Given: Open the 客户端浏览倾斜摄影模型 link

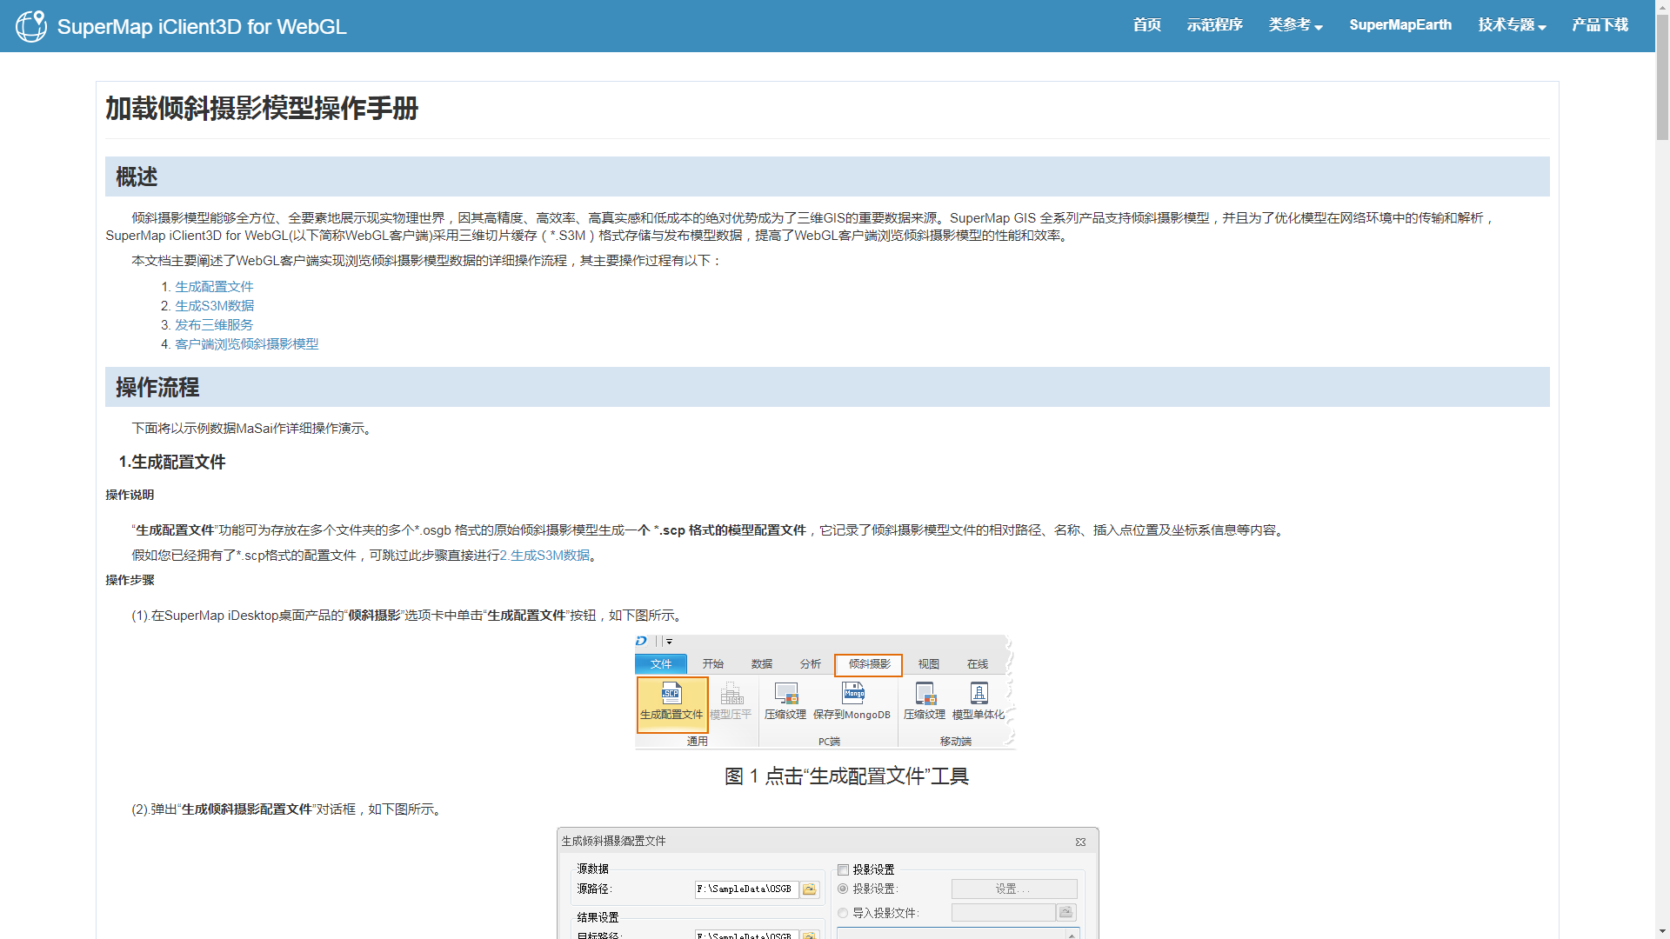Looking at the screenshot, I should (247, 344).
